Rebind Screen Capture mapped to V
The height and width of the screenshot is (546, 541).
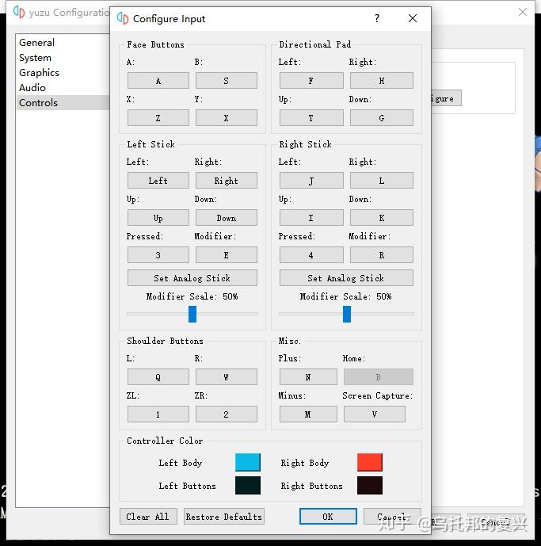pyautogui.click(x=375, y=414)
